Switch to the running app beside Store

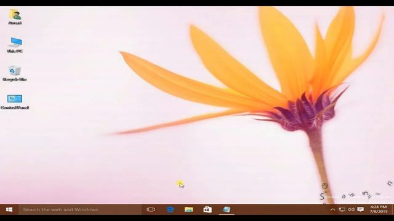(x=226, y=209)
